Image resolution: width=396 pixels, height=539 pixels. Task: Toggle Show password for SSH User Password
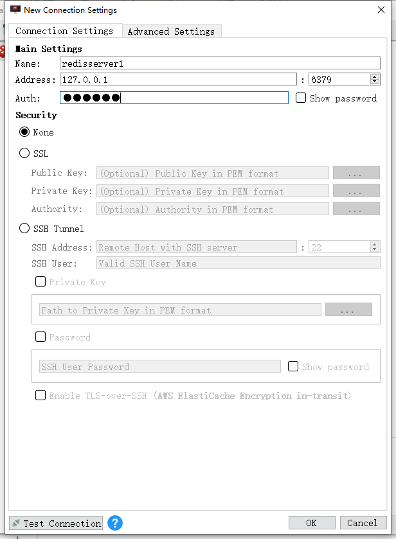pyautogui.click(x=293, y=367)
